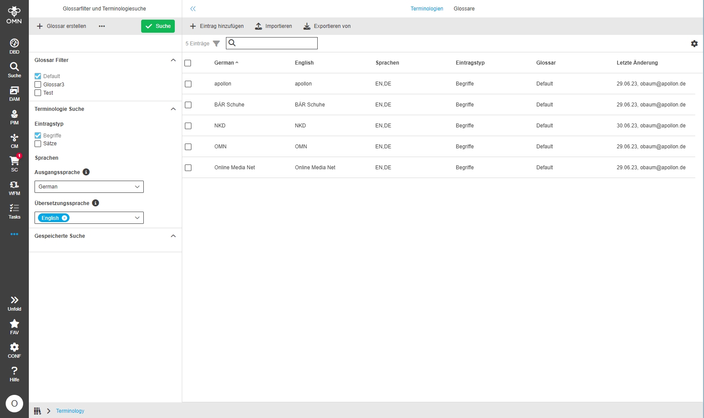The height and width of the screenshot is (418, 704).
Task: Click info icon next to Ausgangssprache
Action: tap(86, 172)
